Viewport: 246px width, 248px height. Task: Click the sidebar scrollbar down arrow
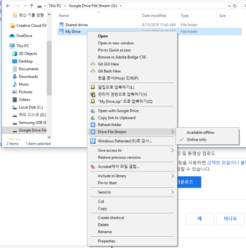49,137
